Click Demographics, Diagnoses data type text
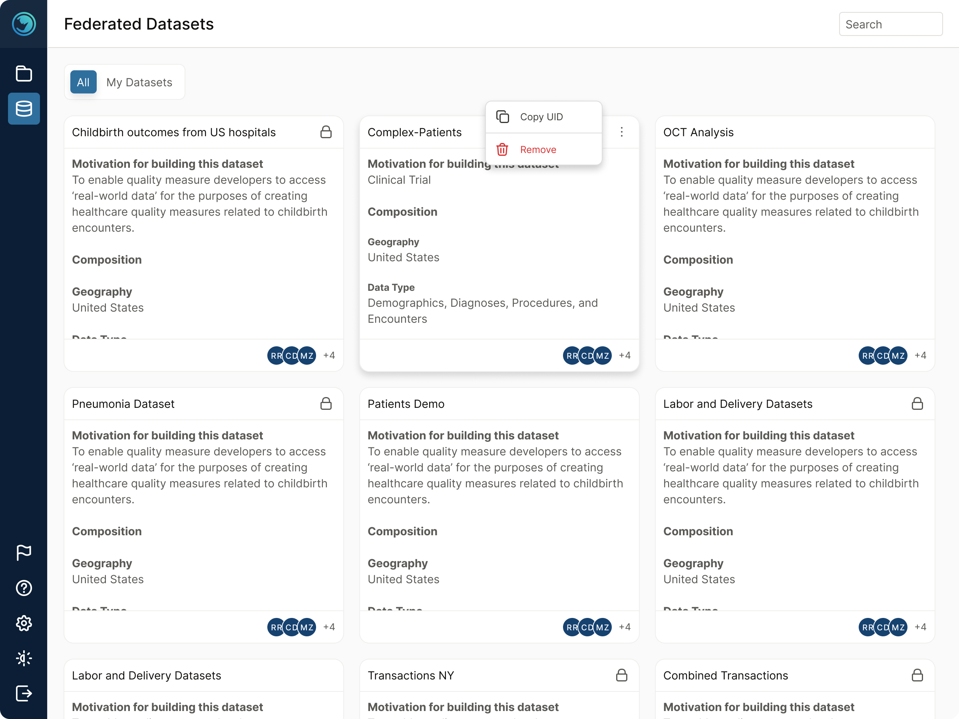The width and height of the screenshot is (959, 719). 483,311
